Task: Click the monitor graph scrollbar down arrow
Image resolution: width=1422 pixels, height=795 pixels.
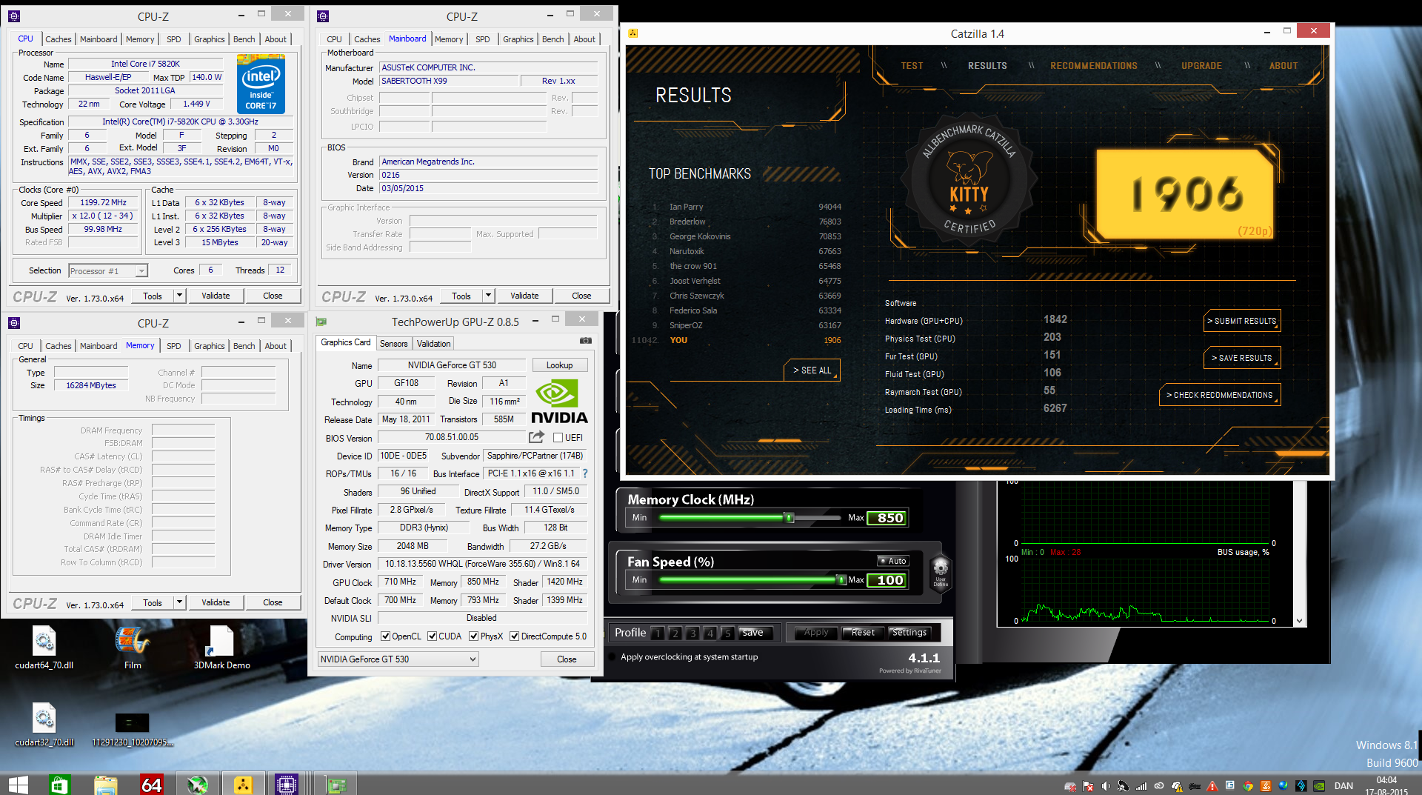Action: tap(1299, 621)
